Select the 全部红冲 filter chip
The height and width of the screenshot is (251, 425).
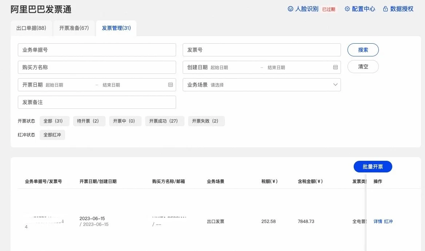pyautogui.click(x=52, y=135)
